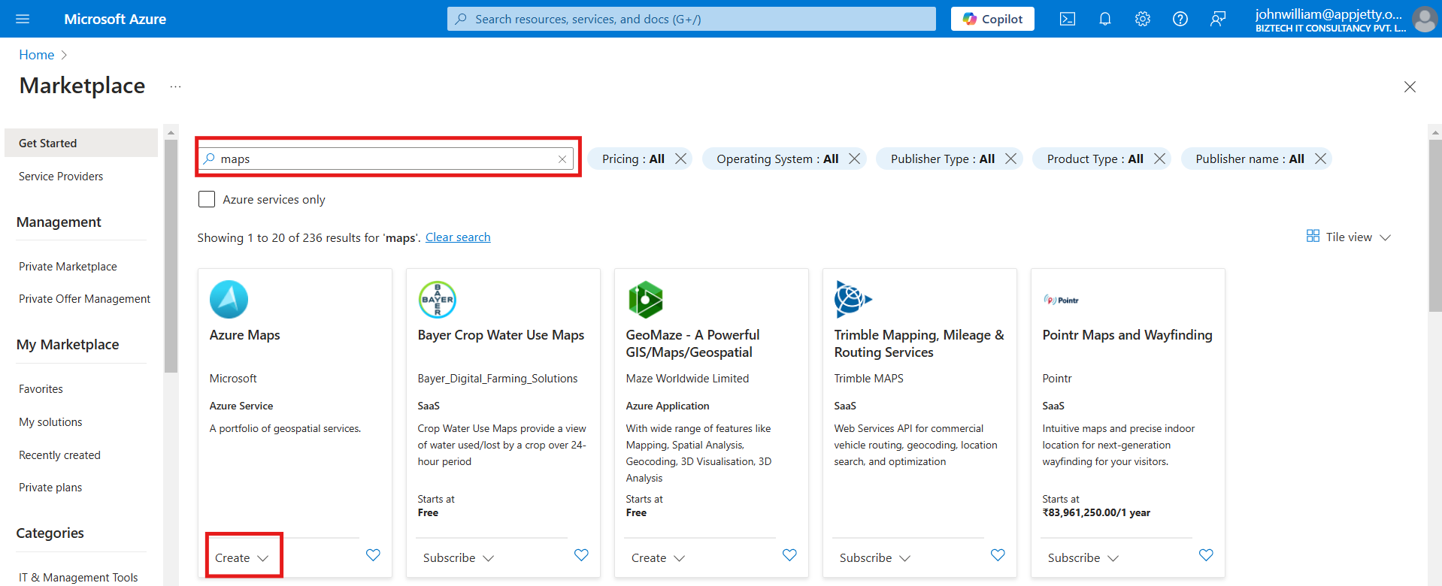
Task: Check the Azure services only checkbox
Action: pos(207,199)
